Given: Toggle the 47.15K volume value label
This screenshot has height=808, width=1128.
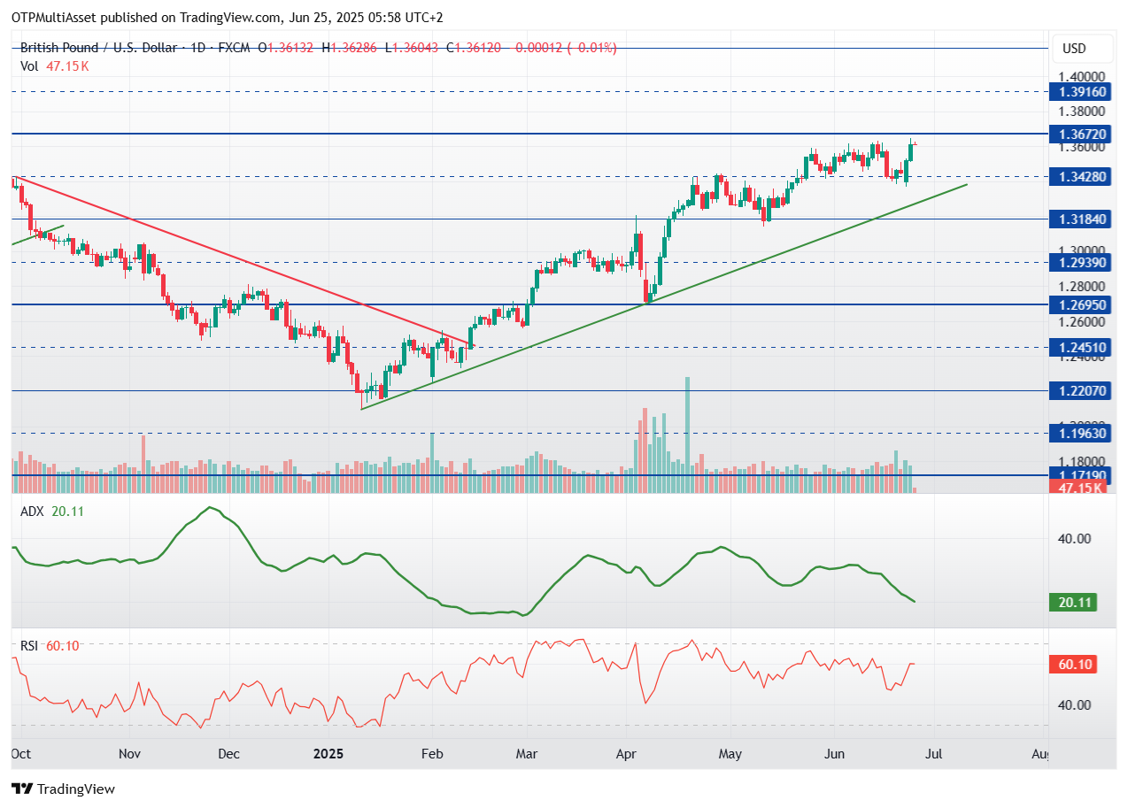Looking at the screenshot, I should tap(1079, 488).
